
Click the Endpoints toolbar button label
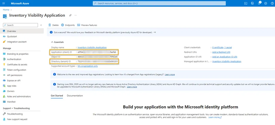70,25
